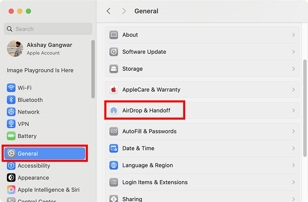Open the Software Update row chevron
This screenshot has height=202, width=308.
294,52
